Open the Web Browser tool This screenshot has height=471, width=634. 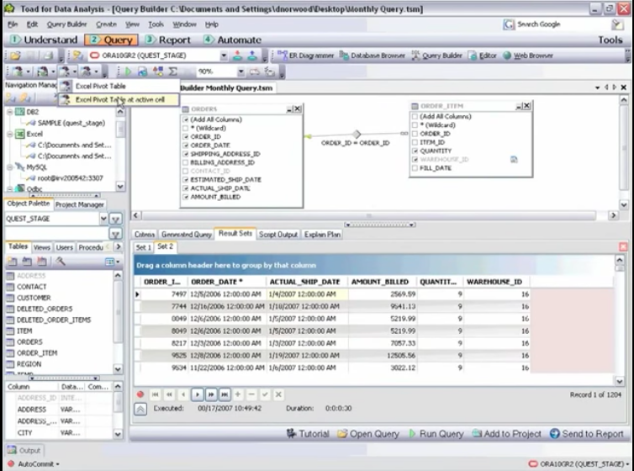(x=528, y=56)
